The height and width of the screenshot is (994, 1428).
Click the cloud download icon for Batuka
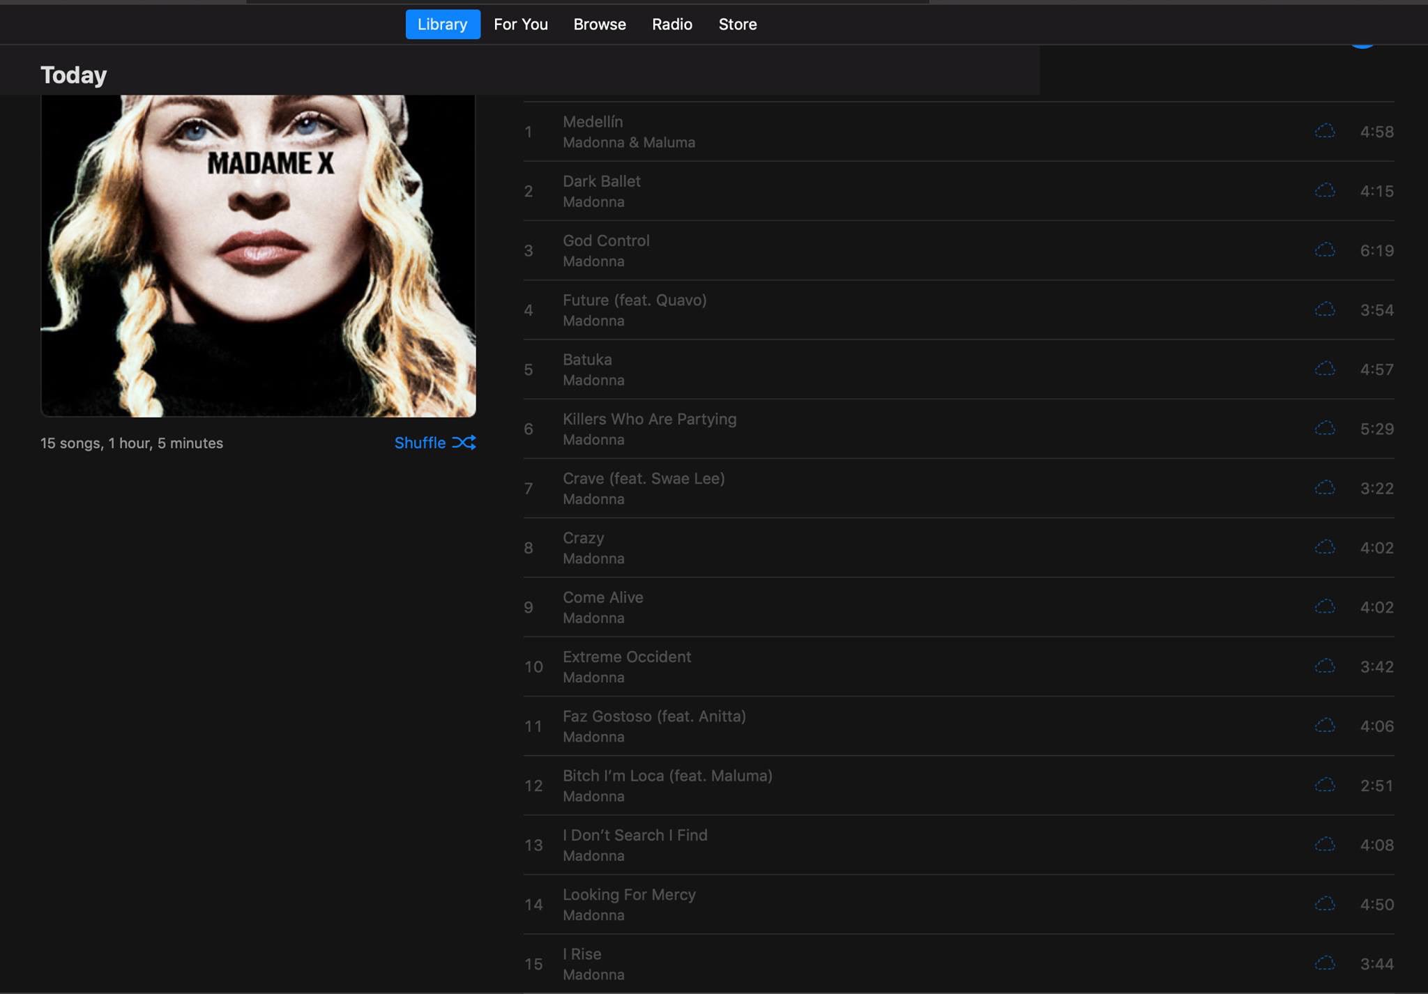pos(1325,369)
